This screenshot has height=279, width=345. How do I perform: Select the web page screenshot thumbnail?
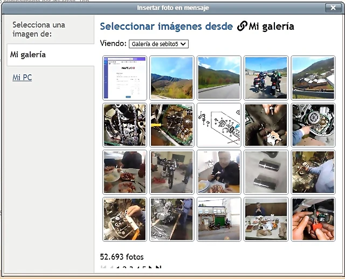[125, 78]
